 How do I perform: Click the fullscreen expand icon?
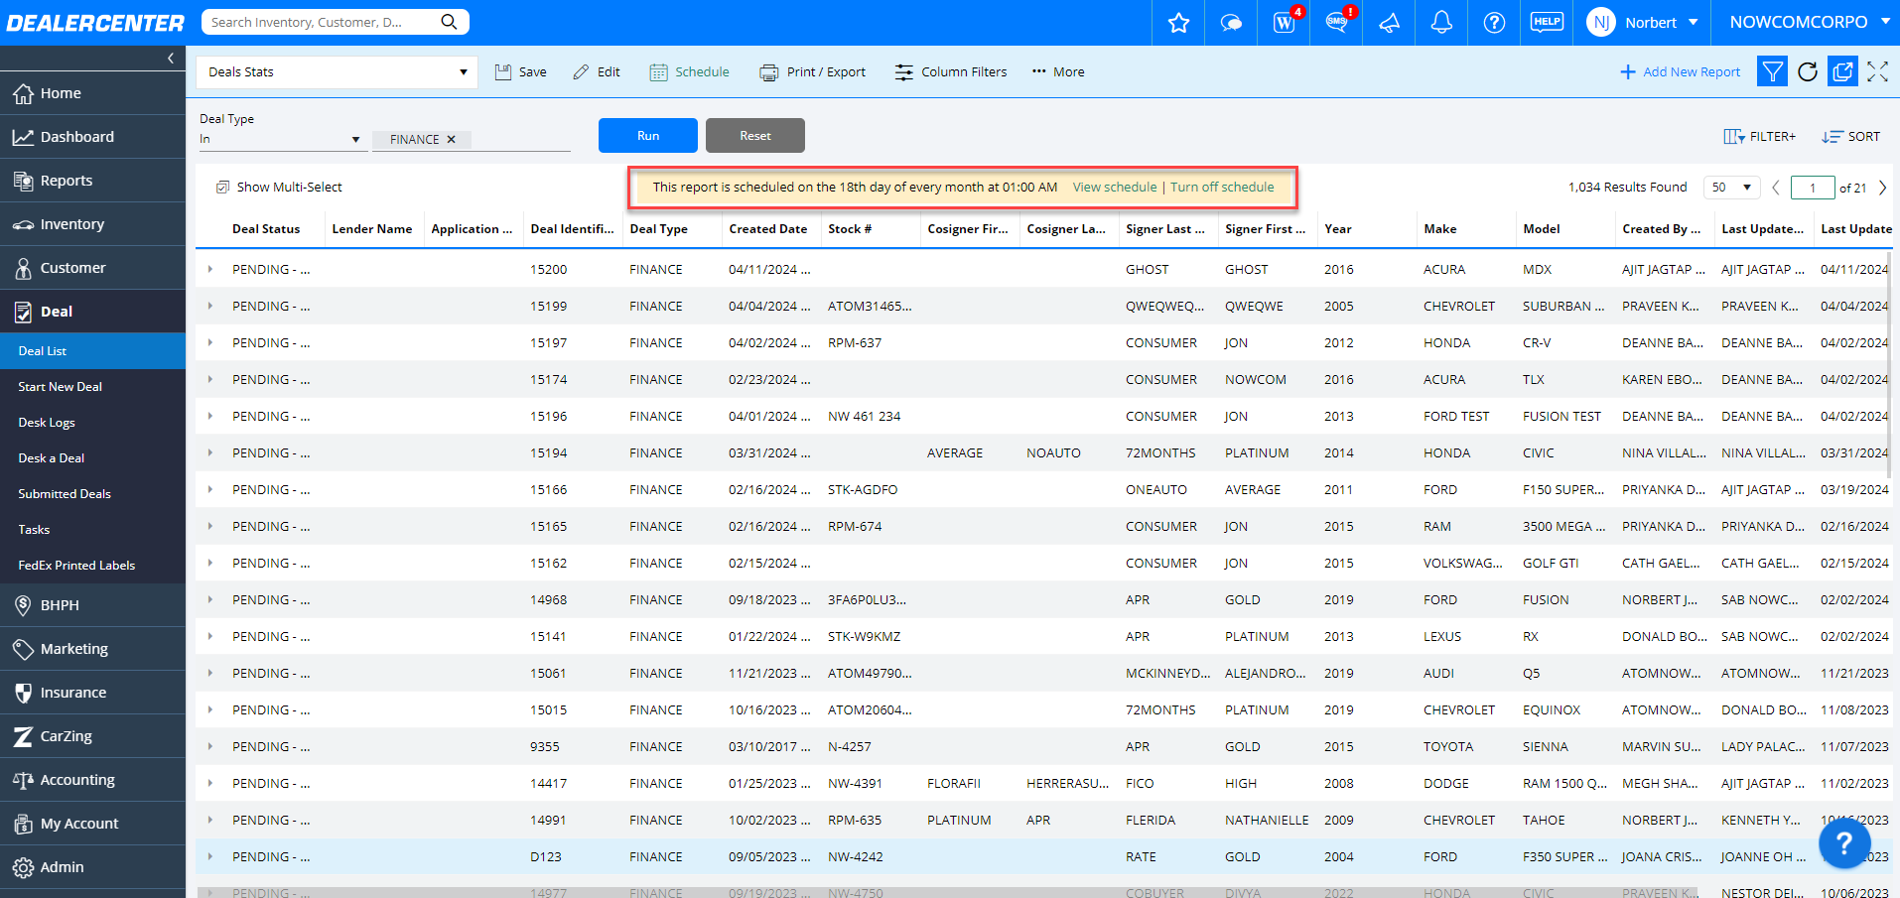[1877, 71]
